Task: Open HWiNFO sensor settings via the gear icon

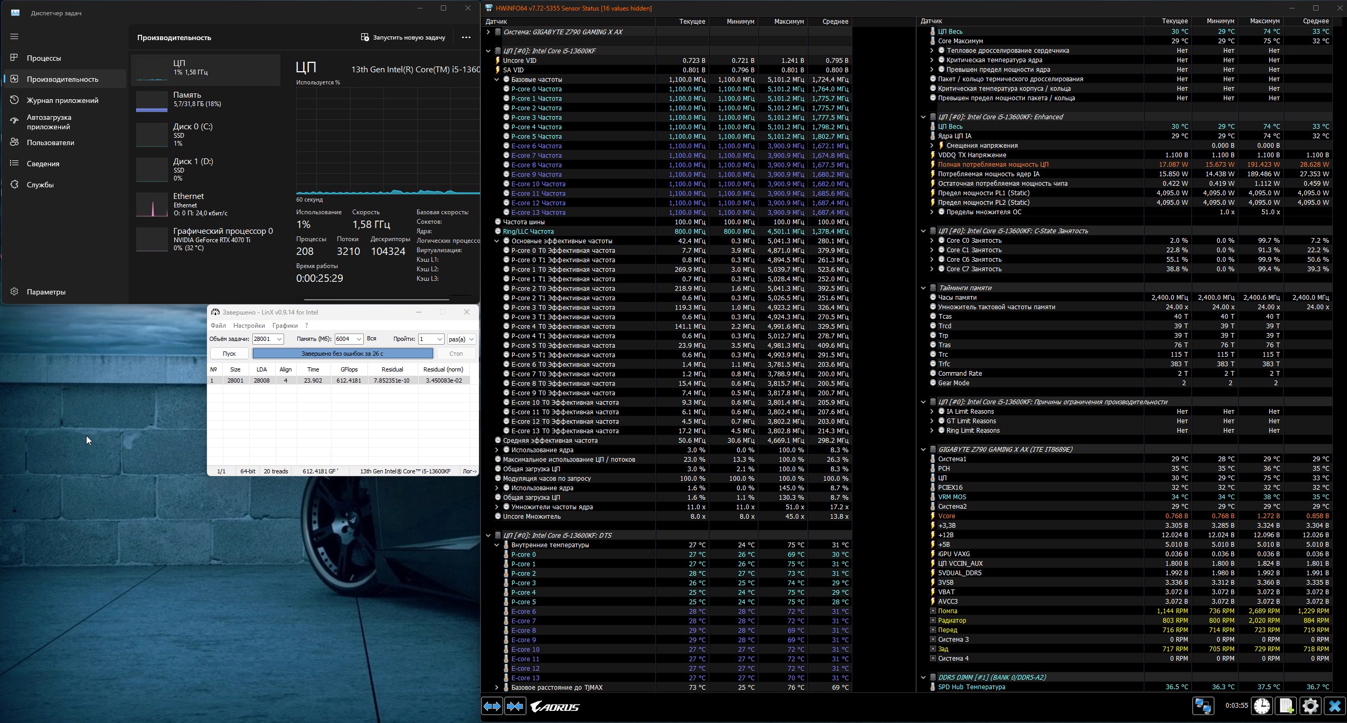Action: (1311, 706)
